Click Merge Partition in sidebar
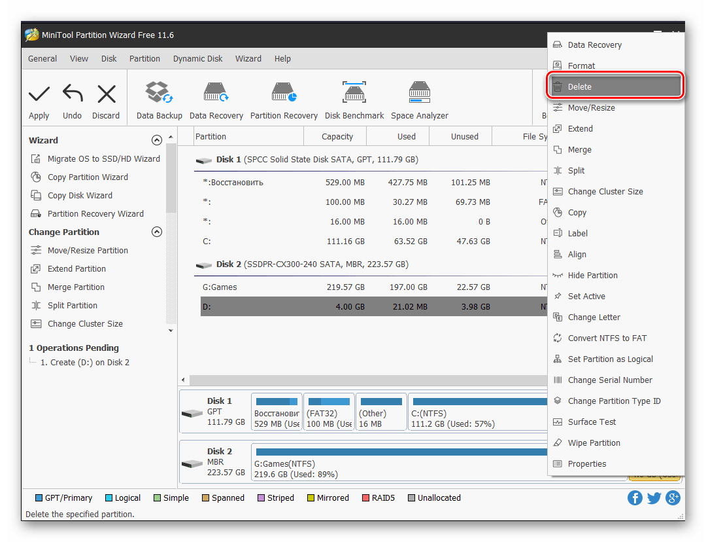This screenshot has height=542, width=706. (x=76, y=287)
